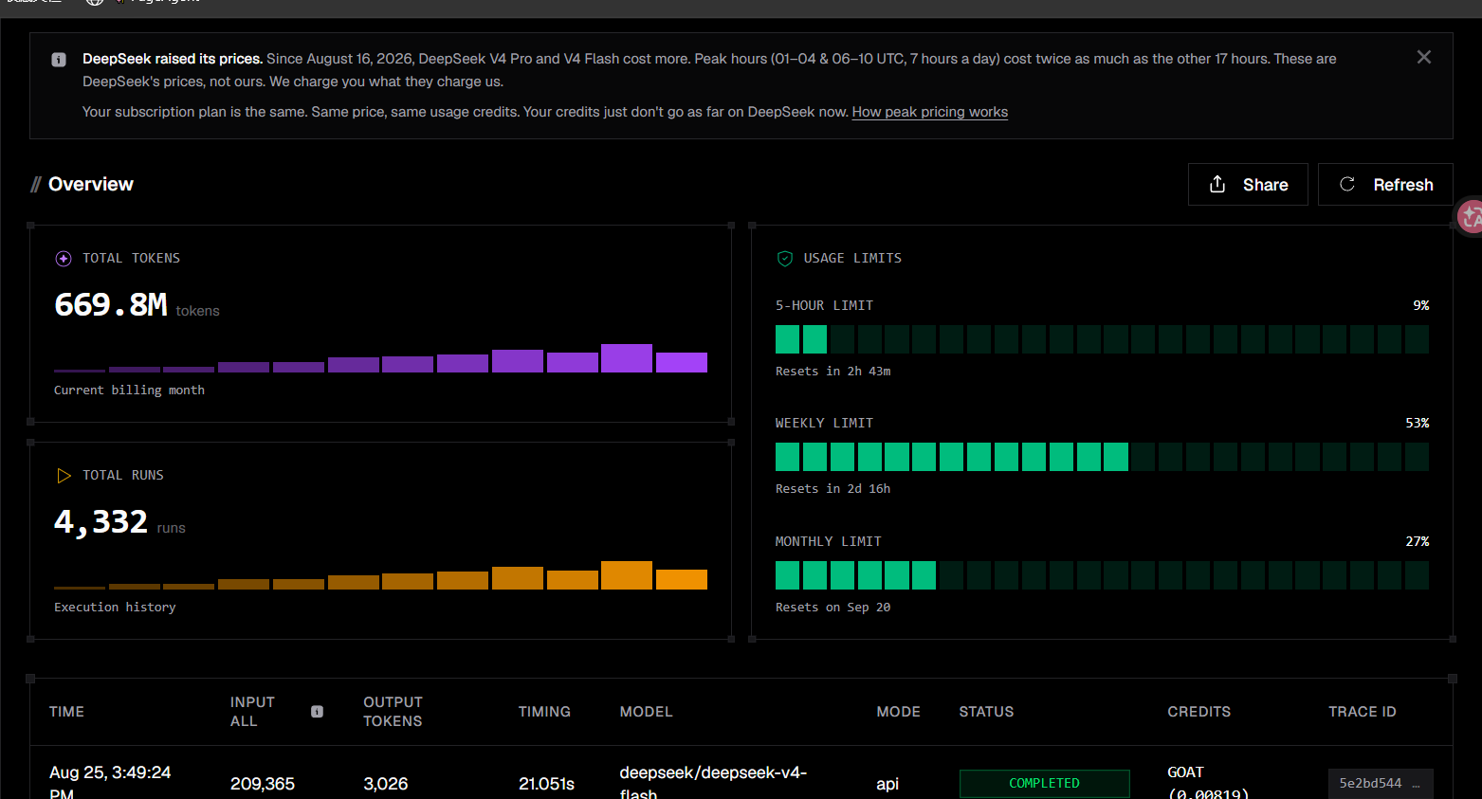Screen dimensions: 1482x799
Task: Click the Usage Limits shield icon
Action: pos(784,259)
